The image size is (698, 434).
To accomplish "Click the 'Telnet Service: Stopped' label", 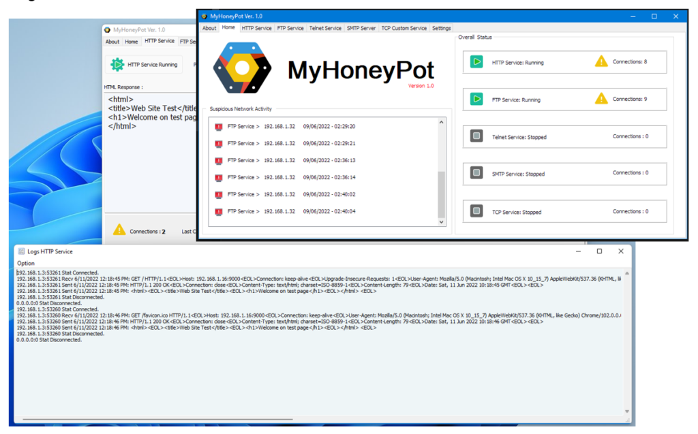I will (x=519, y=137).
